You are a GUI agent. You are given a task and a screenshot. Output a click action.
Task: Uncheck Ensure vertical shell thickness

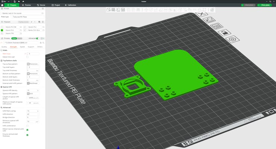point(27,135)
